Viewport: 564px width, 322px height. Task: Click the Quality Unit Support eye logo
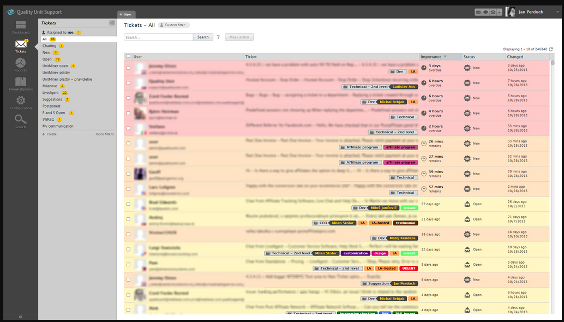(10, 12)
